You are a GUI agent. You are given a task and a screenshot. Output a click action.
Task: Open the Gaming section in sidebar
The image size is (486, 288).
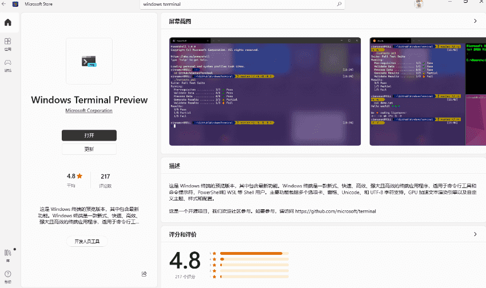click(x=8, y=65)
